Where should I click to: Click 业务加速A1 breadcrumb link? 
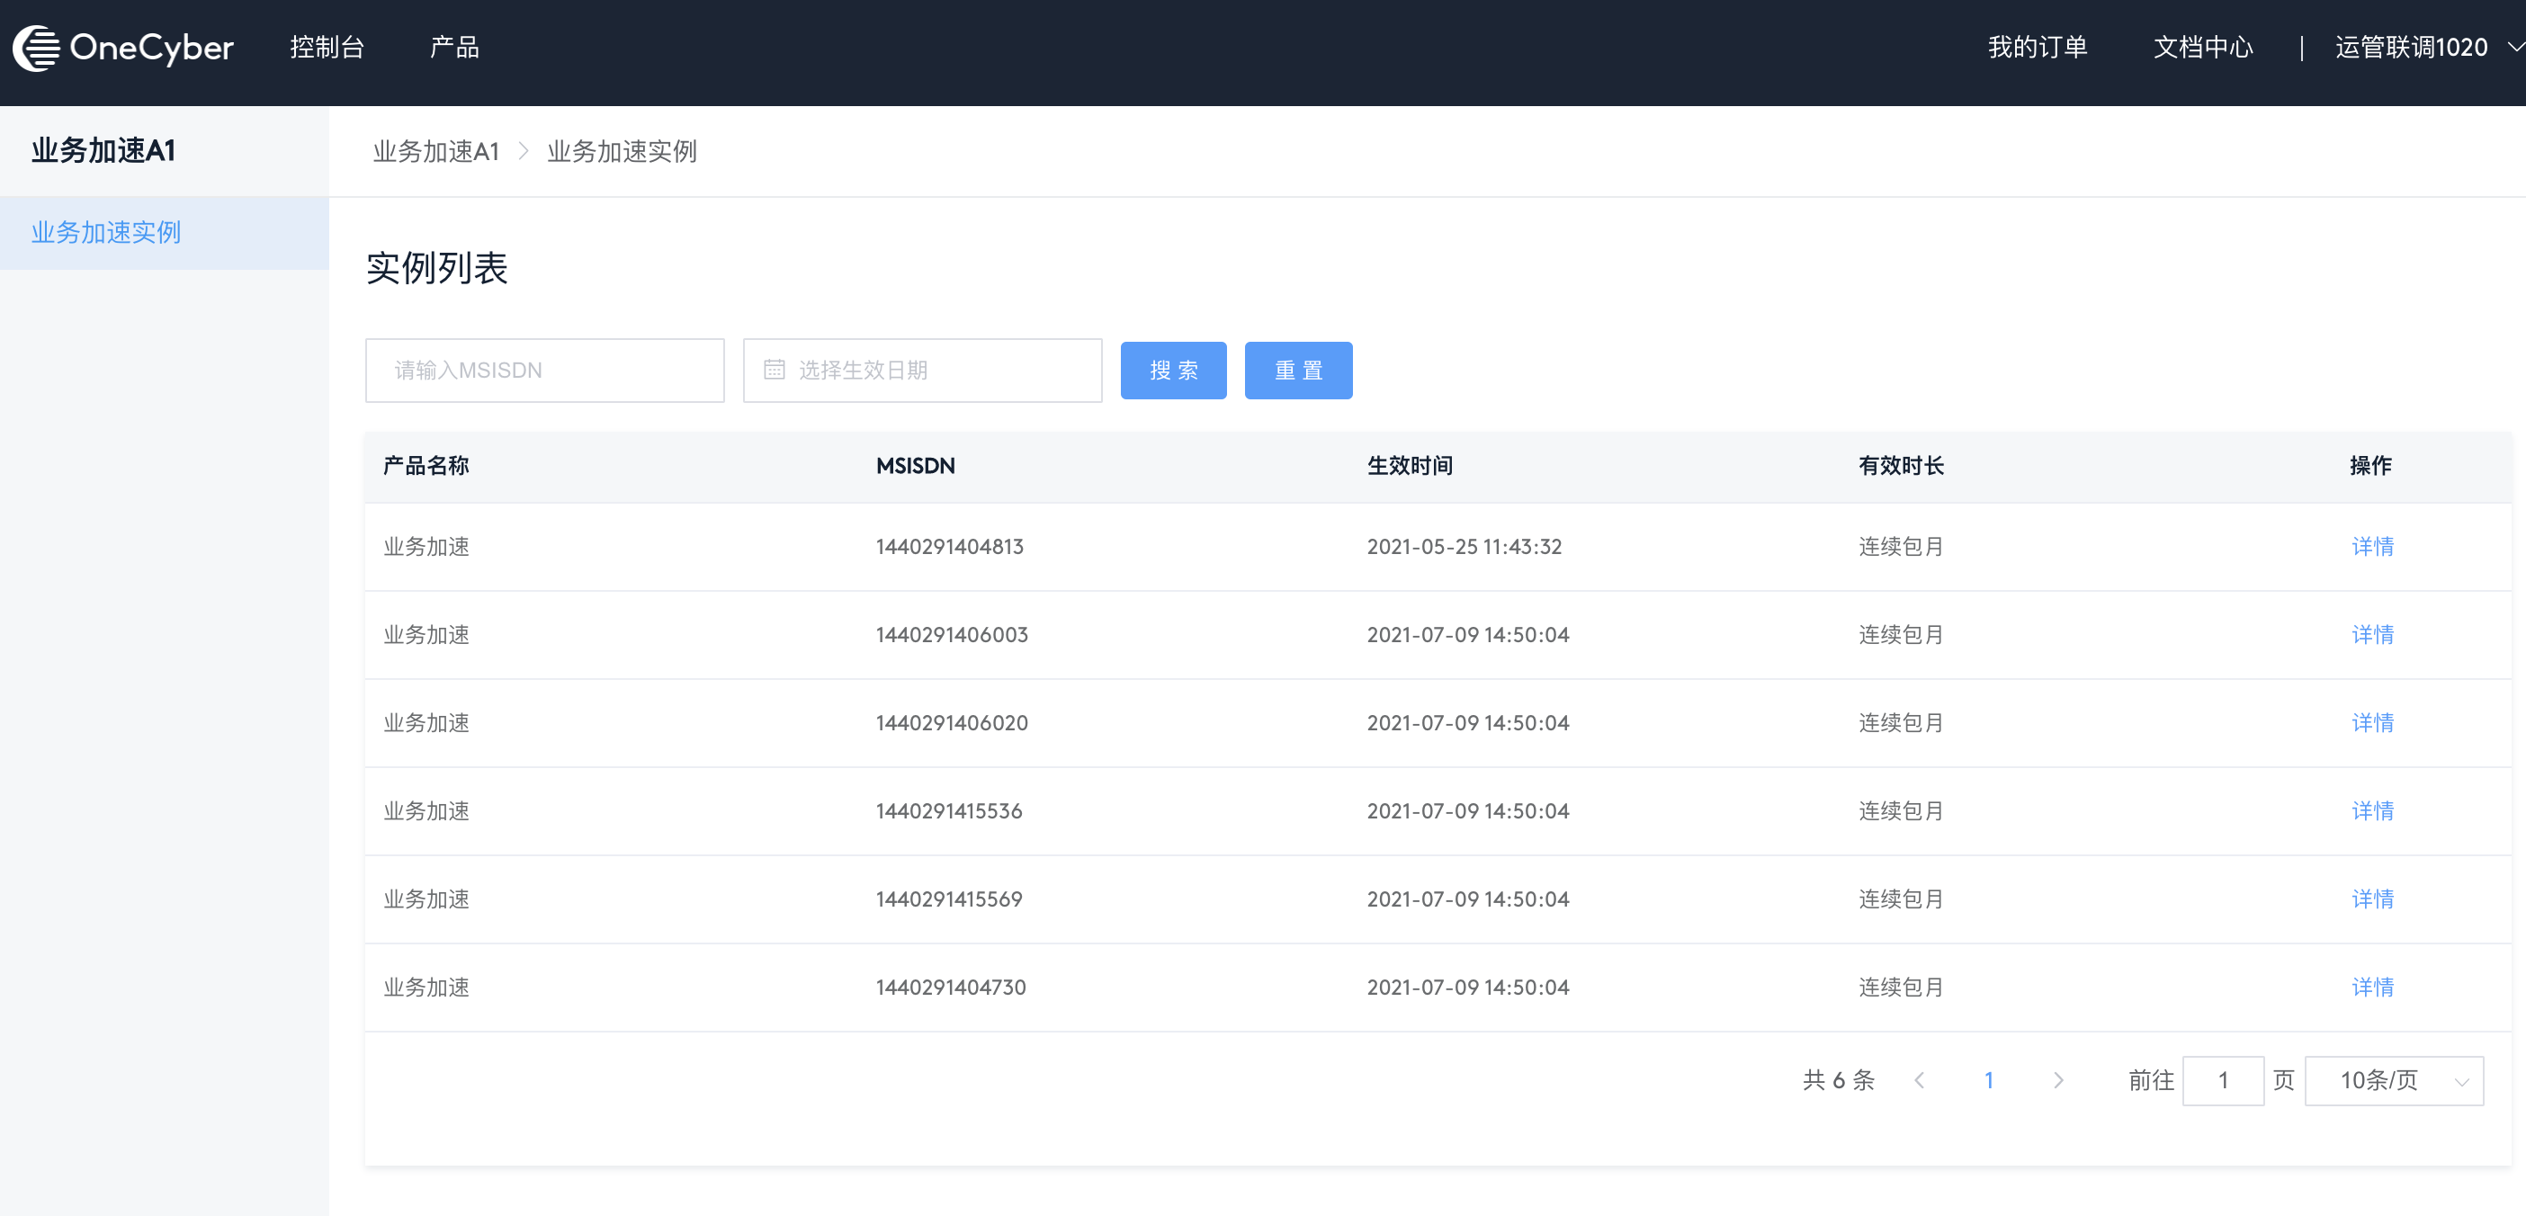435,151
